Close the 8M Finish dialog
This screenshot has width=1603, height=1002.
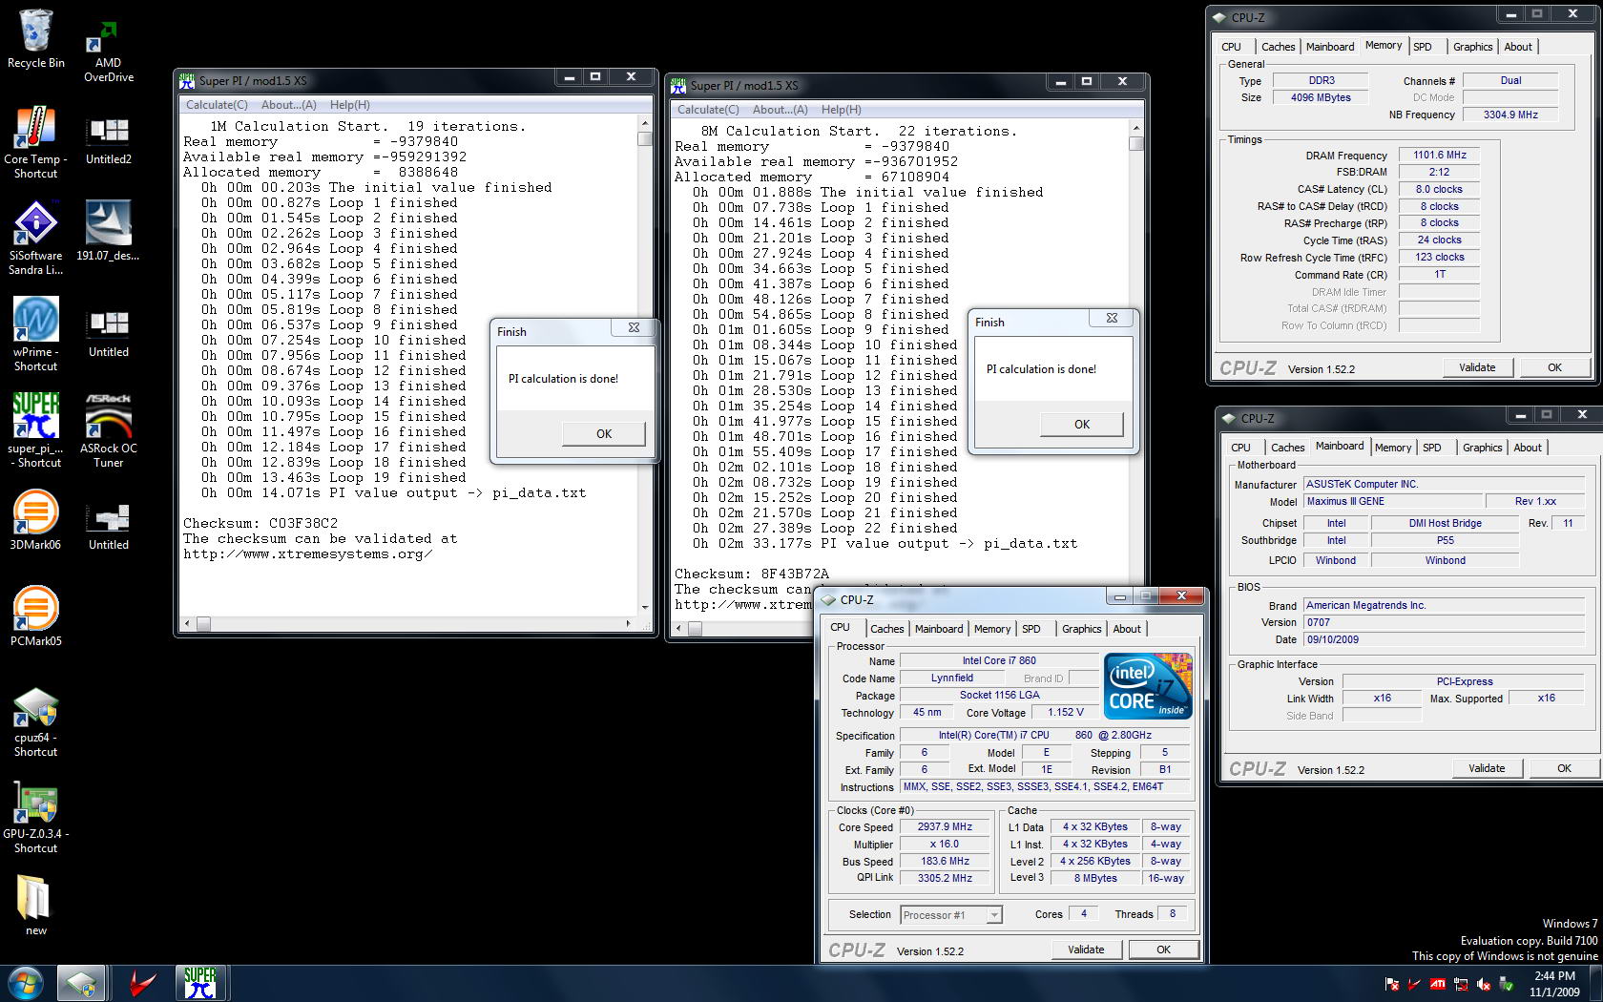pyautogui.click(x=1112, y=318)
